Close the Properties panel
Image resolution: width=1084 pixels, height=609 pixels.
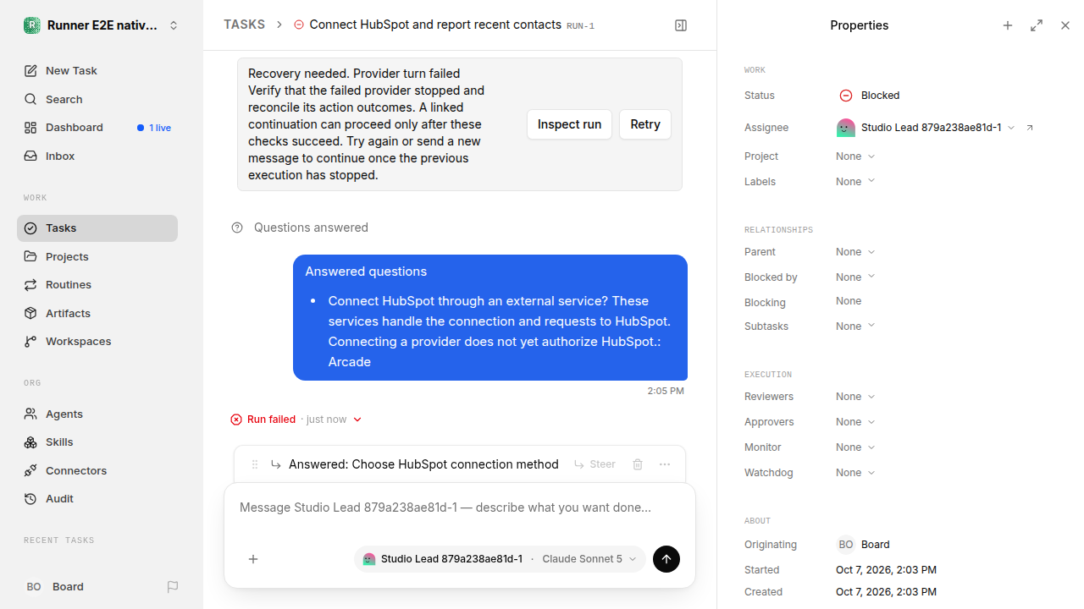click(x=1065, y=25)
